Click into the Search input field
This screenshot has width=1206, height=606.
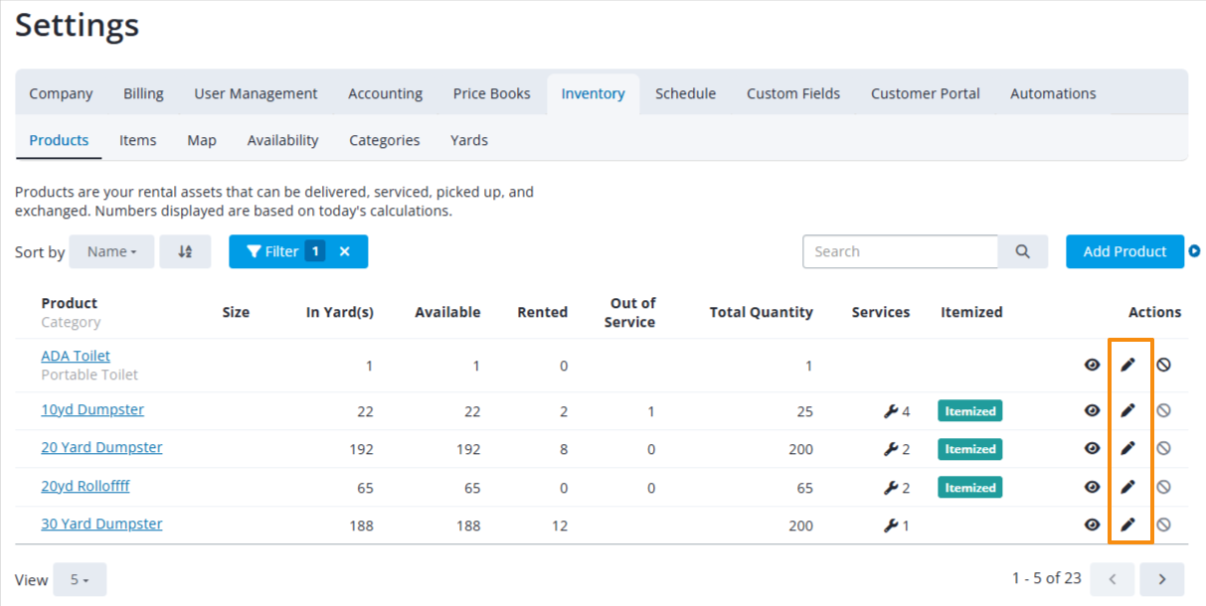click(900, 251)
